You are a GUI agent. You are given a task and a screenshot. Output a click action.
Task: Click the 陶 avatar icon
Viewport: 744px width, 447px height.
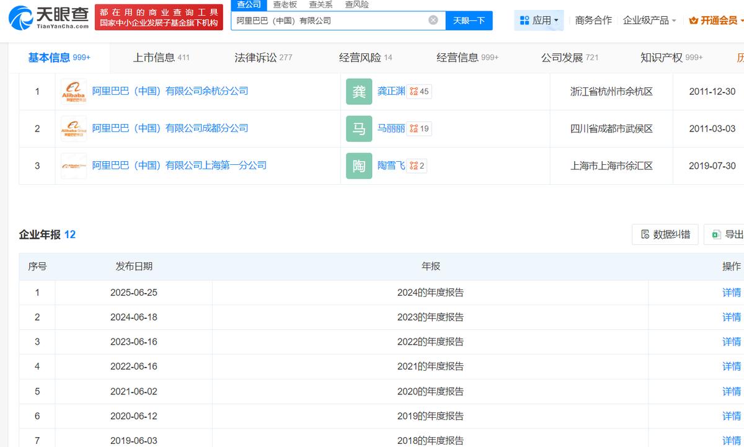click(359, 166)
